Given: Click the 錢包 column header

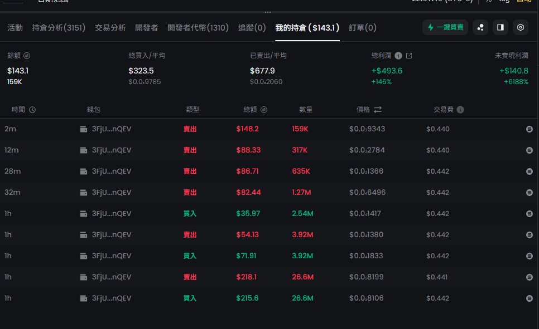Looking at the screenshot, I should point(94,110).
